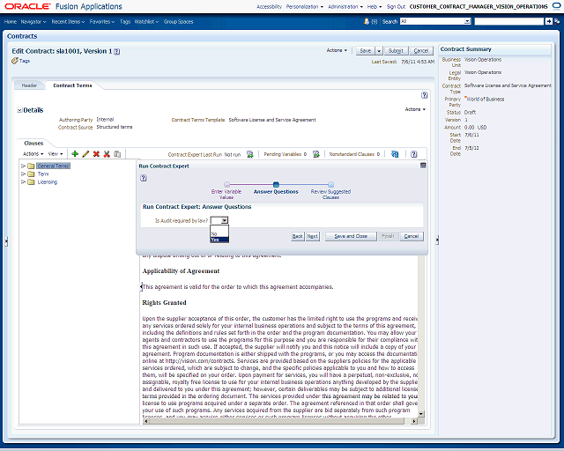The image size is (564, 451).
Task: Close the Run Contract Expert dialog
Action: point(423,166)
